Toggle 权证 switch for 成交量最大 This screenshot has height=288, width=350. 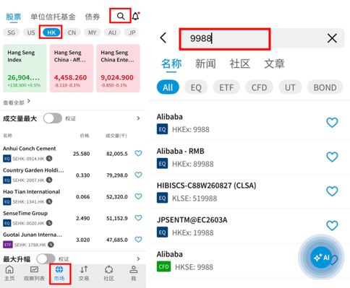[x=53, y=118]
